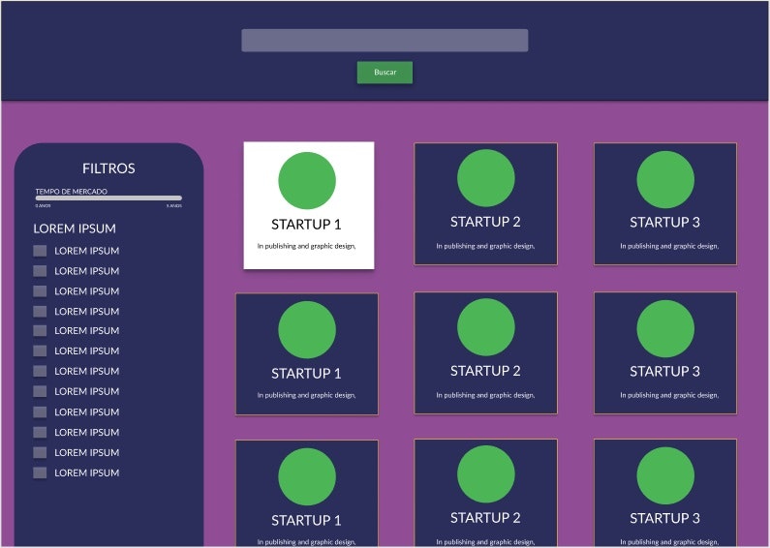Open the STARTUP 2 card in second row
Screen dimensions: 770x548
pos(485,353)
